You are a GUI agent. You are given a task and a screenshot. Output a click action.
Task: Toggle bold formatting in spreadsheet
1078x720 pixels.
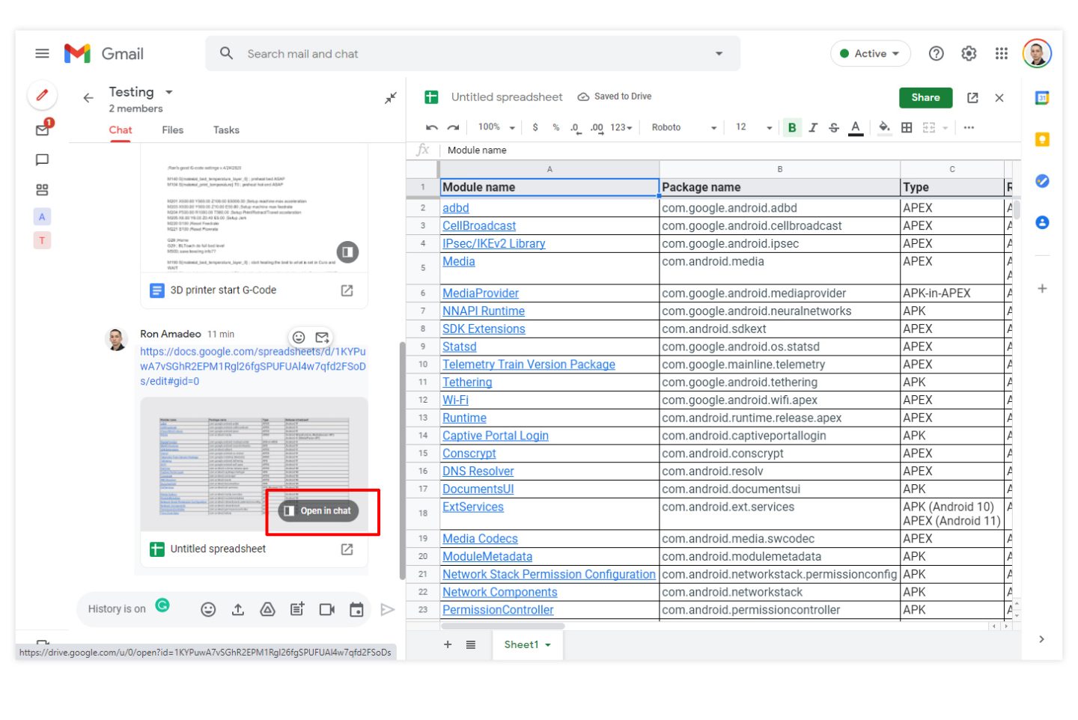pyautogui.click(x=791, y=128)
